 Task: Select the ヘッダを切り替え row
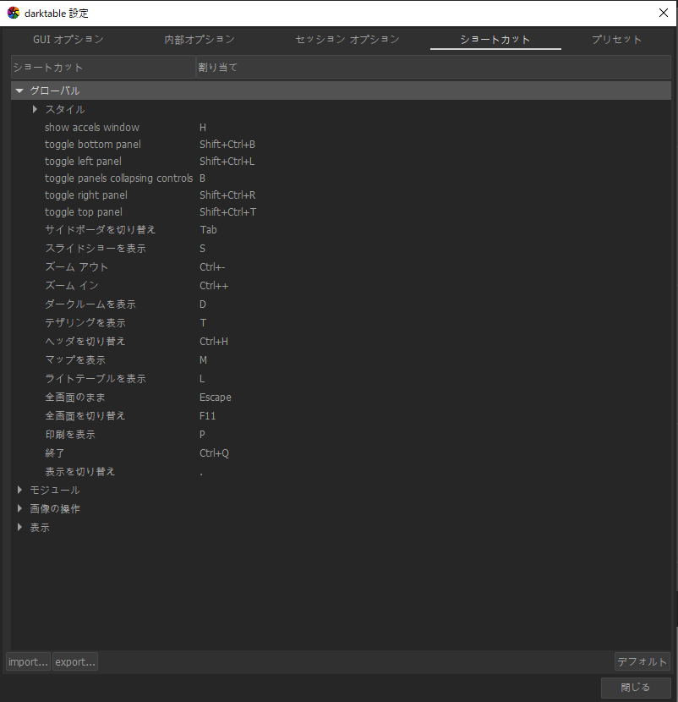click(x=341, y=342)
